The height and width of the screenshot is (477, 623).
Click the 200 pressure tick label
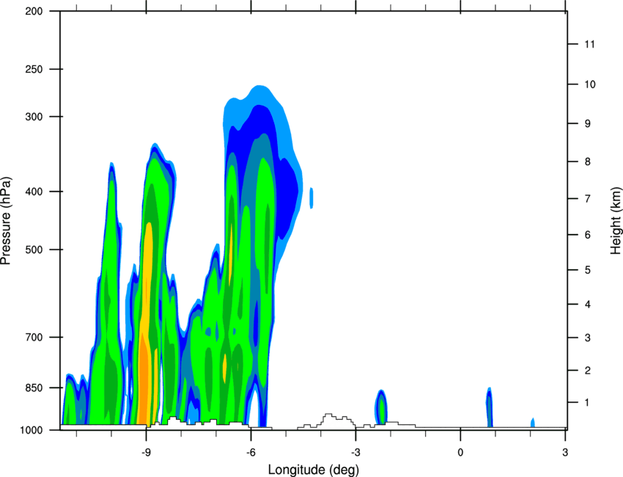(x=34, y=11)
